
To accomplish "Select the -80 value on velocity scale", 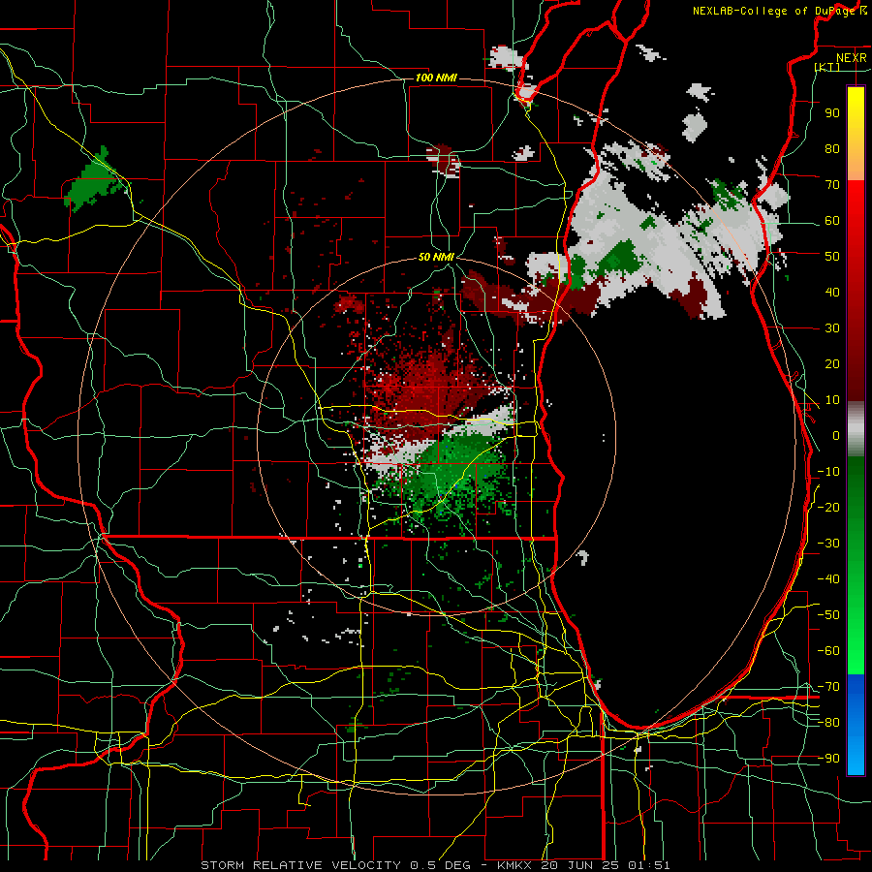I will 828,723.
